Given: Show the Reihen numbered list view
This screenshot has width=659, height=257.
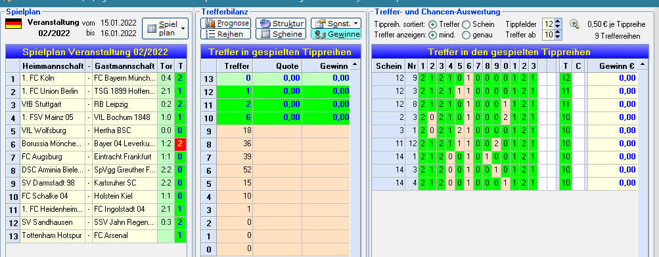Looking at the screenshot, I should pyautogui.click(x=225, y=34).
